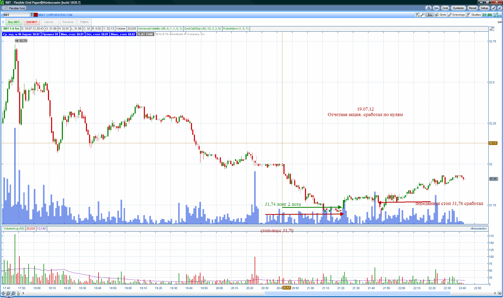Viewport: 503px width, 298px height.
Task: Click the quick study edit beaker icon
Action: tap(417, 15)
